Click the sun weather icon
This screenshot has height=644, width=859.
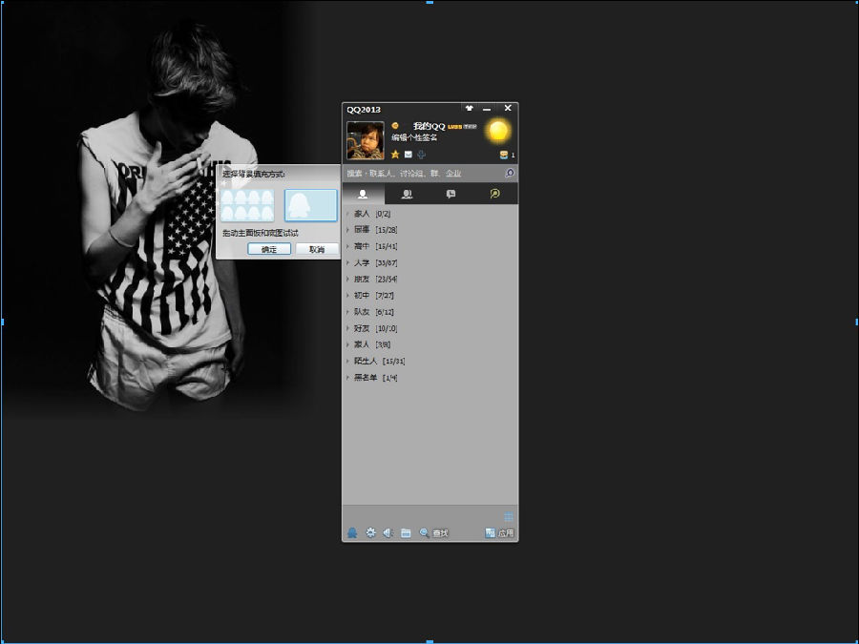[497, 131]
